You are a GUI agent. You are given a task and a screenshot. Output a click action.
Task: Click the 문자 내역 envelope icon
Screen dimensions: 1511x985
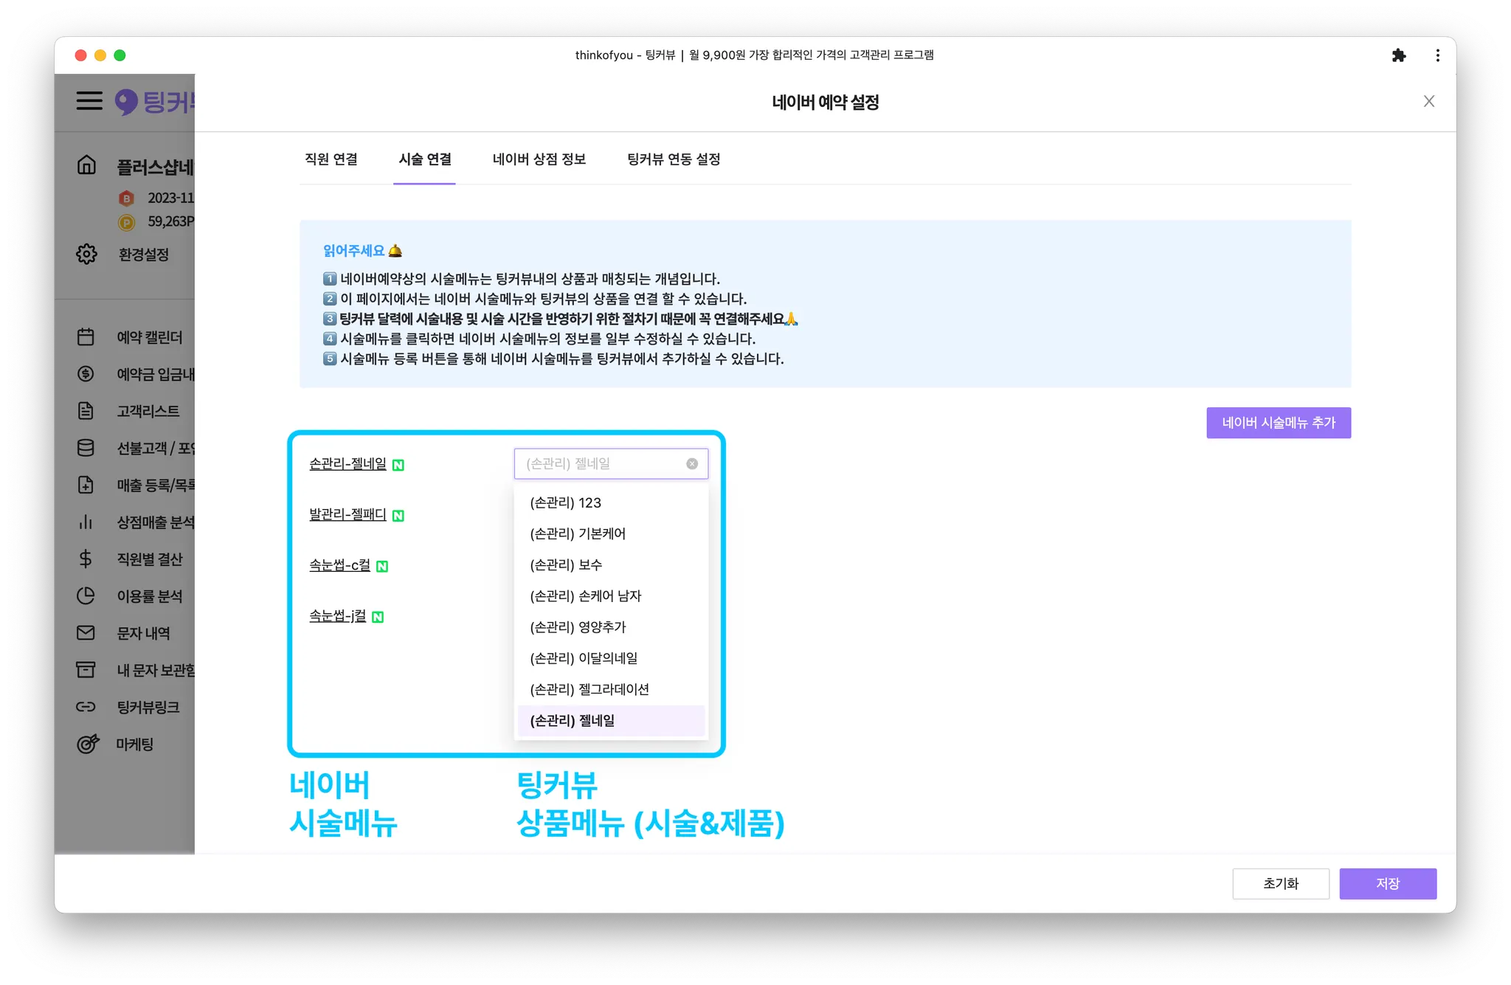(x=86, y=633)
